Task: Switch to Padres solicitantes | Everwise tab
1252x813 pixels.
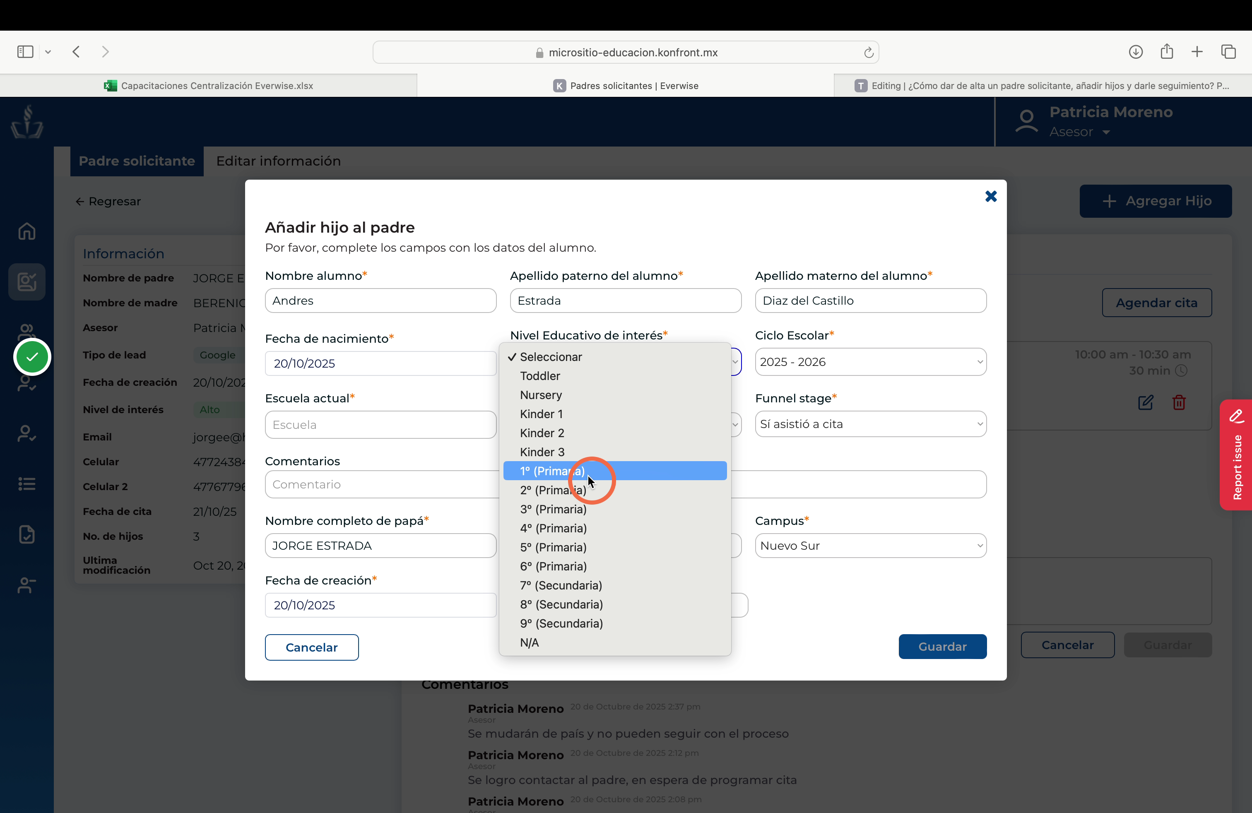Action: pos(626,86)
